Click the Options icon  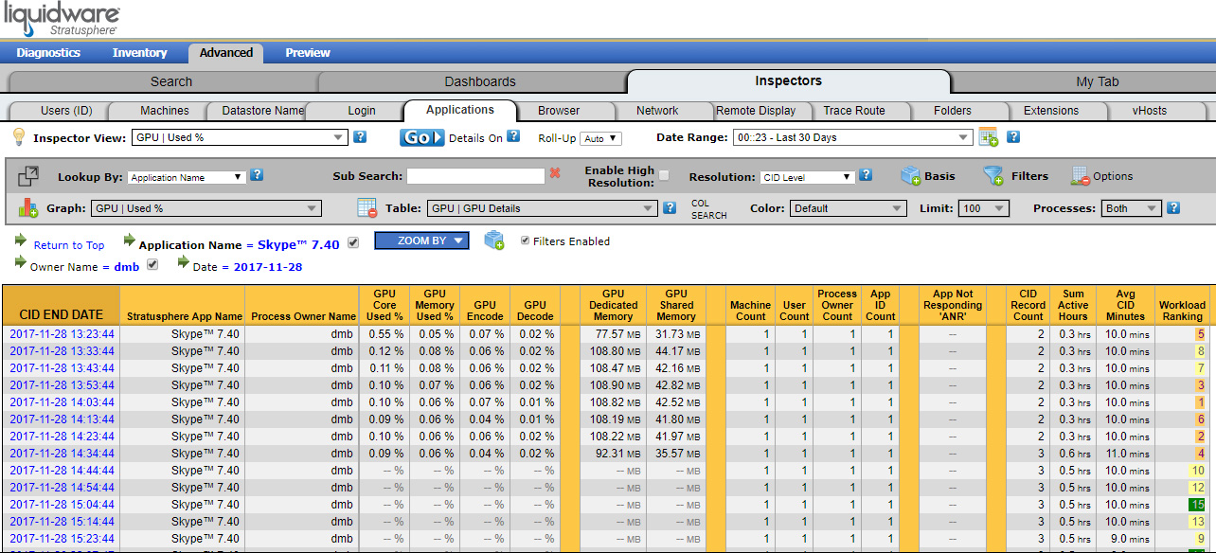tap(1080, 176)
